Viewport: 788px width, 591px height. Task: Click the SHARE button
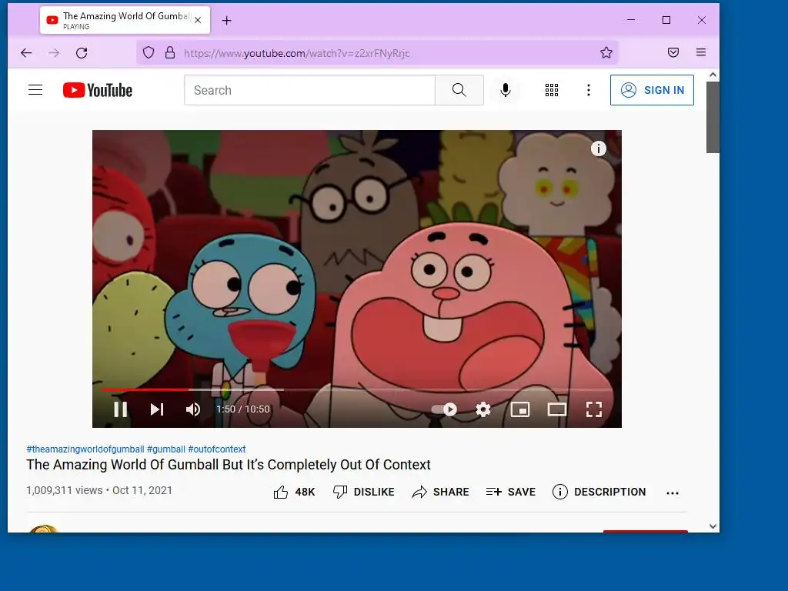(x=440, y=492)
